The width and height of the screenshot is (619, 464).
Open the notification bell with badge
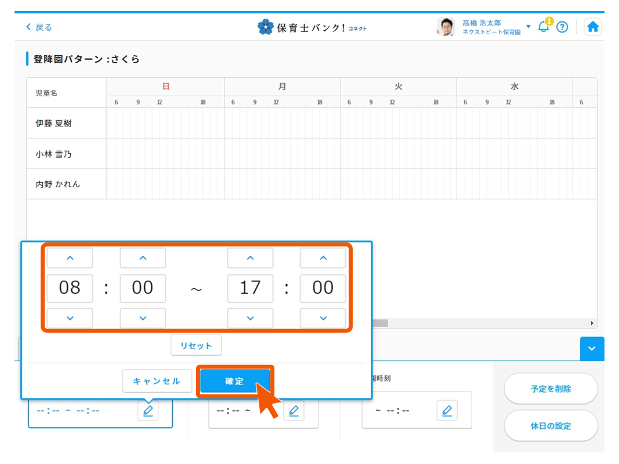click(543, 26)
